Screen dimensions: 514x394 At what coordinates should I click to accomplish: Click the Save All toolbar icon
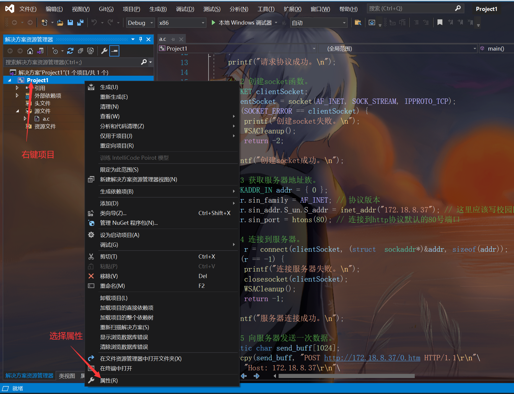coord(80,22)
